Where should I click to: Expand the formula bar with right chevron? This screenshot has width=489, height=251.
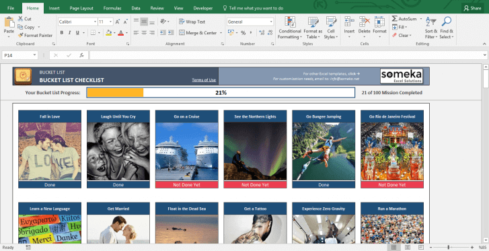pos(485,55)
